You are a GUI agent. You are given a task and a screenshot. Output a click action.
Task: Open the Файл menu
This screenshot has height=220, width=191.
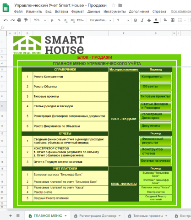tap(18, 11)
